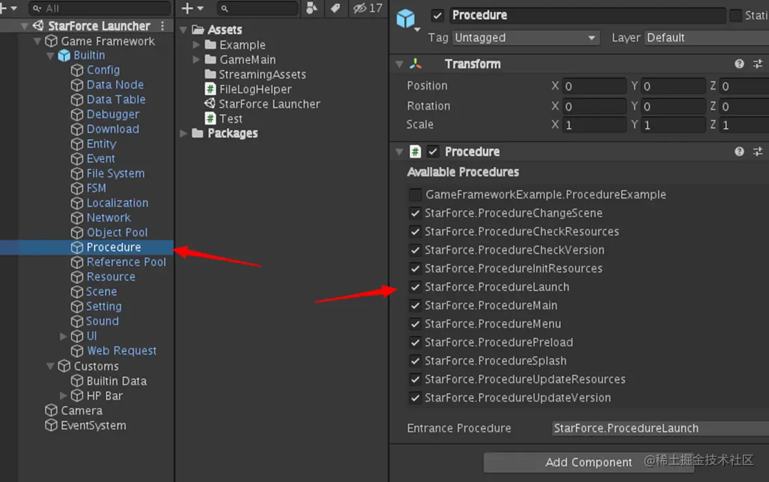The height and width of the screenshot is (482, 769).
Task: Open the Entrance Procedure dropdown
Action: tap(660, 428)
